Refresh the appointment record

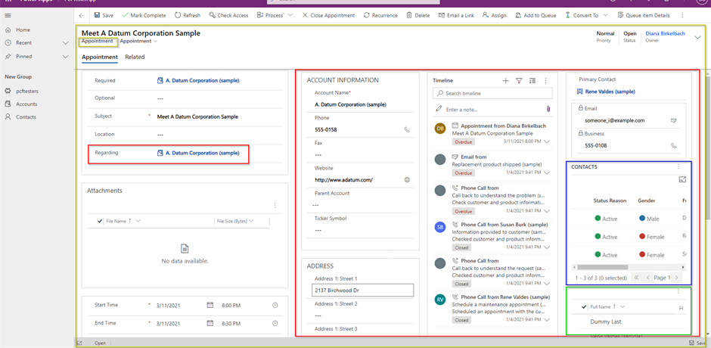click(x=188, y=15)
